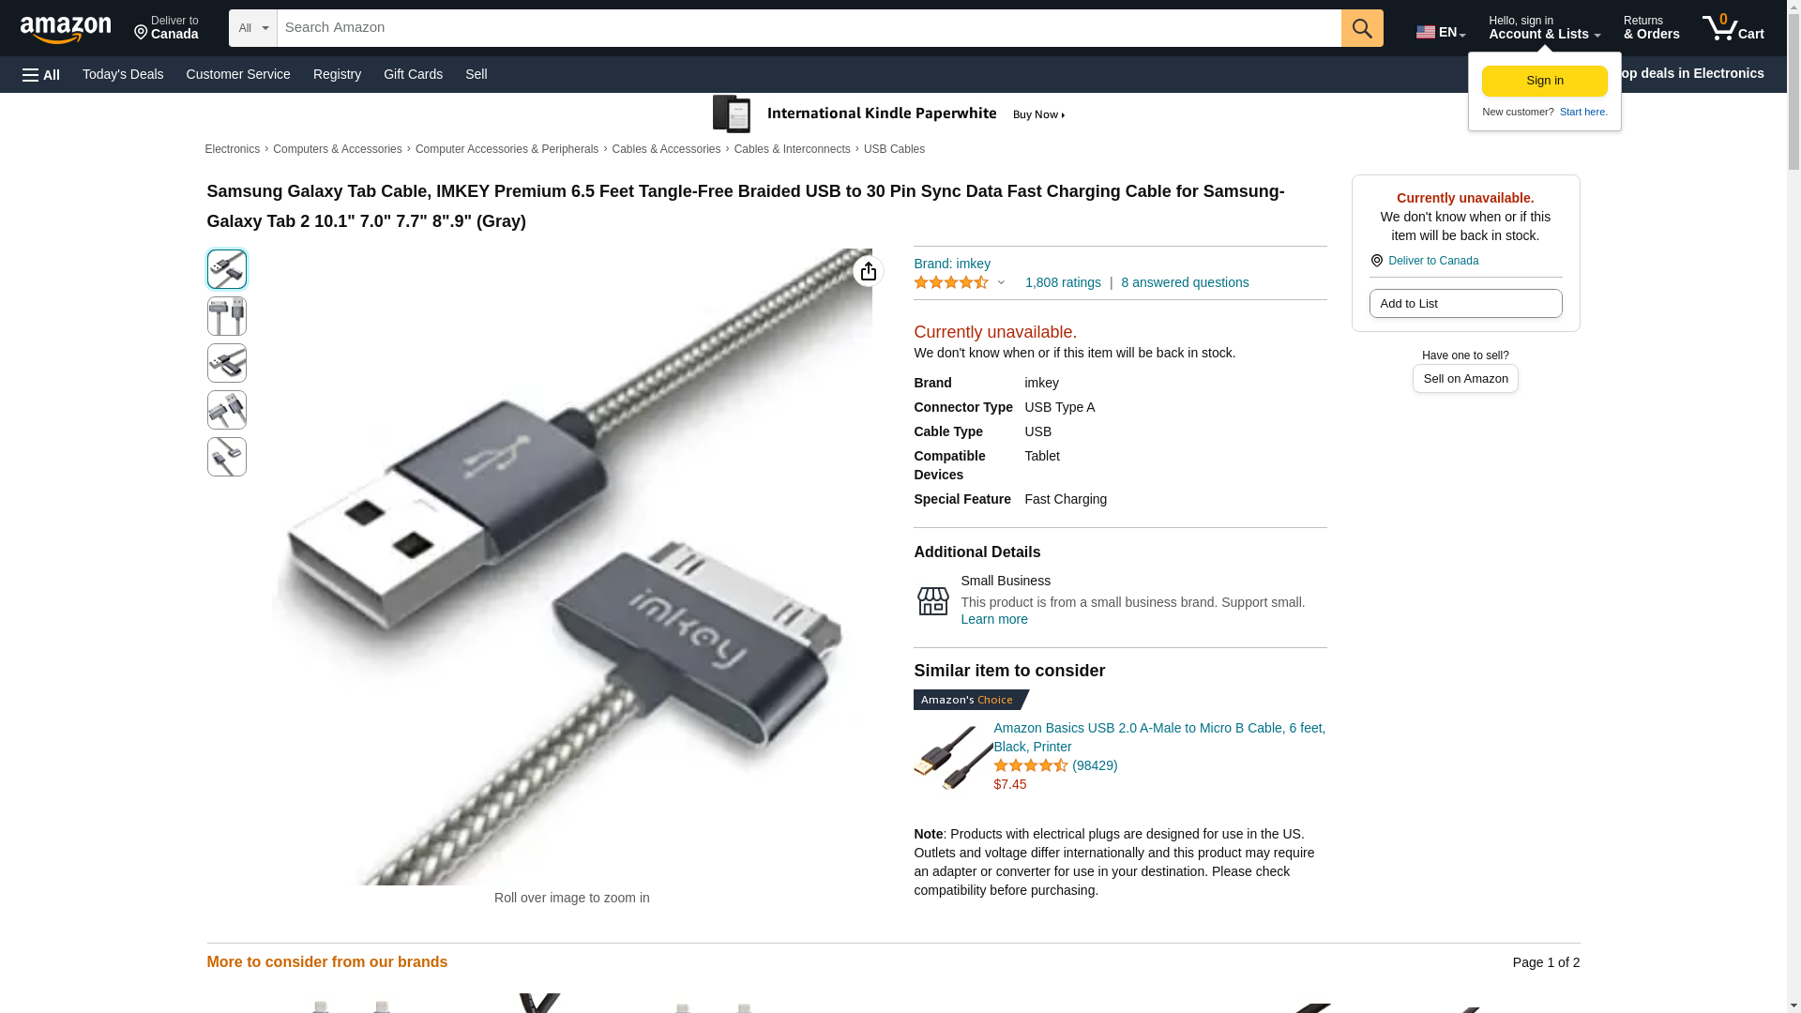
Task: Click the search magnifier button
Action: (x=1362, y=28)
